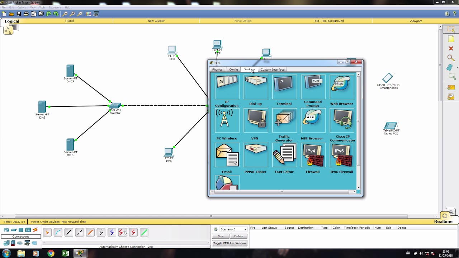The height and width of the screenshot is (258, 459).
Task: Click the Viewport button
Action: (x=416, y=21)
